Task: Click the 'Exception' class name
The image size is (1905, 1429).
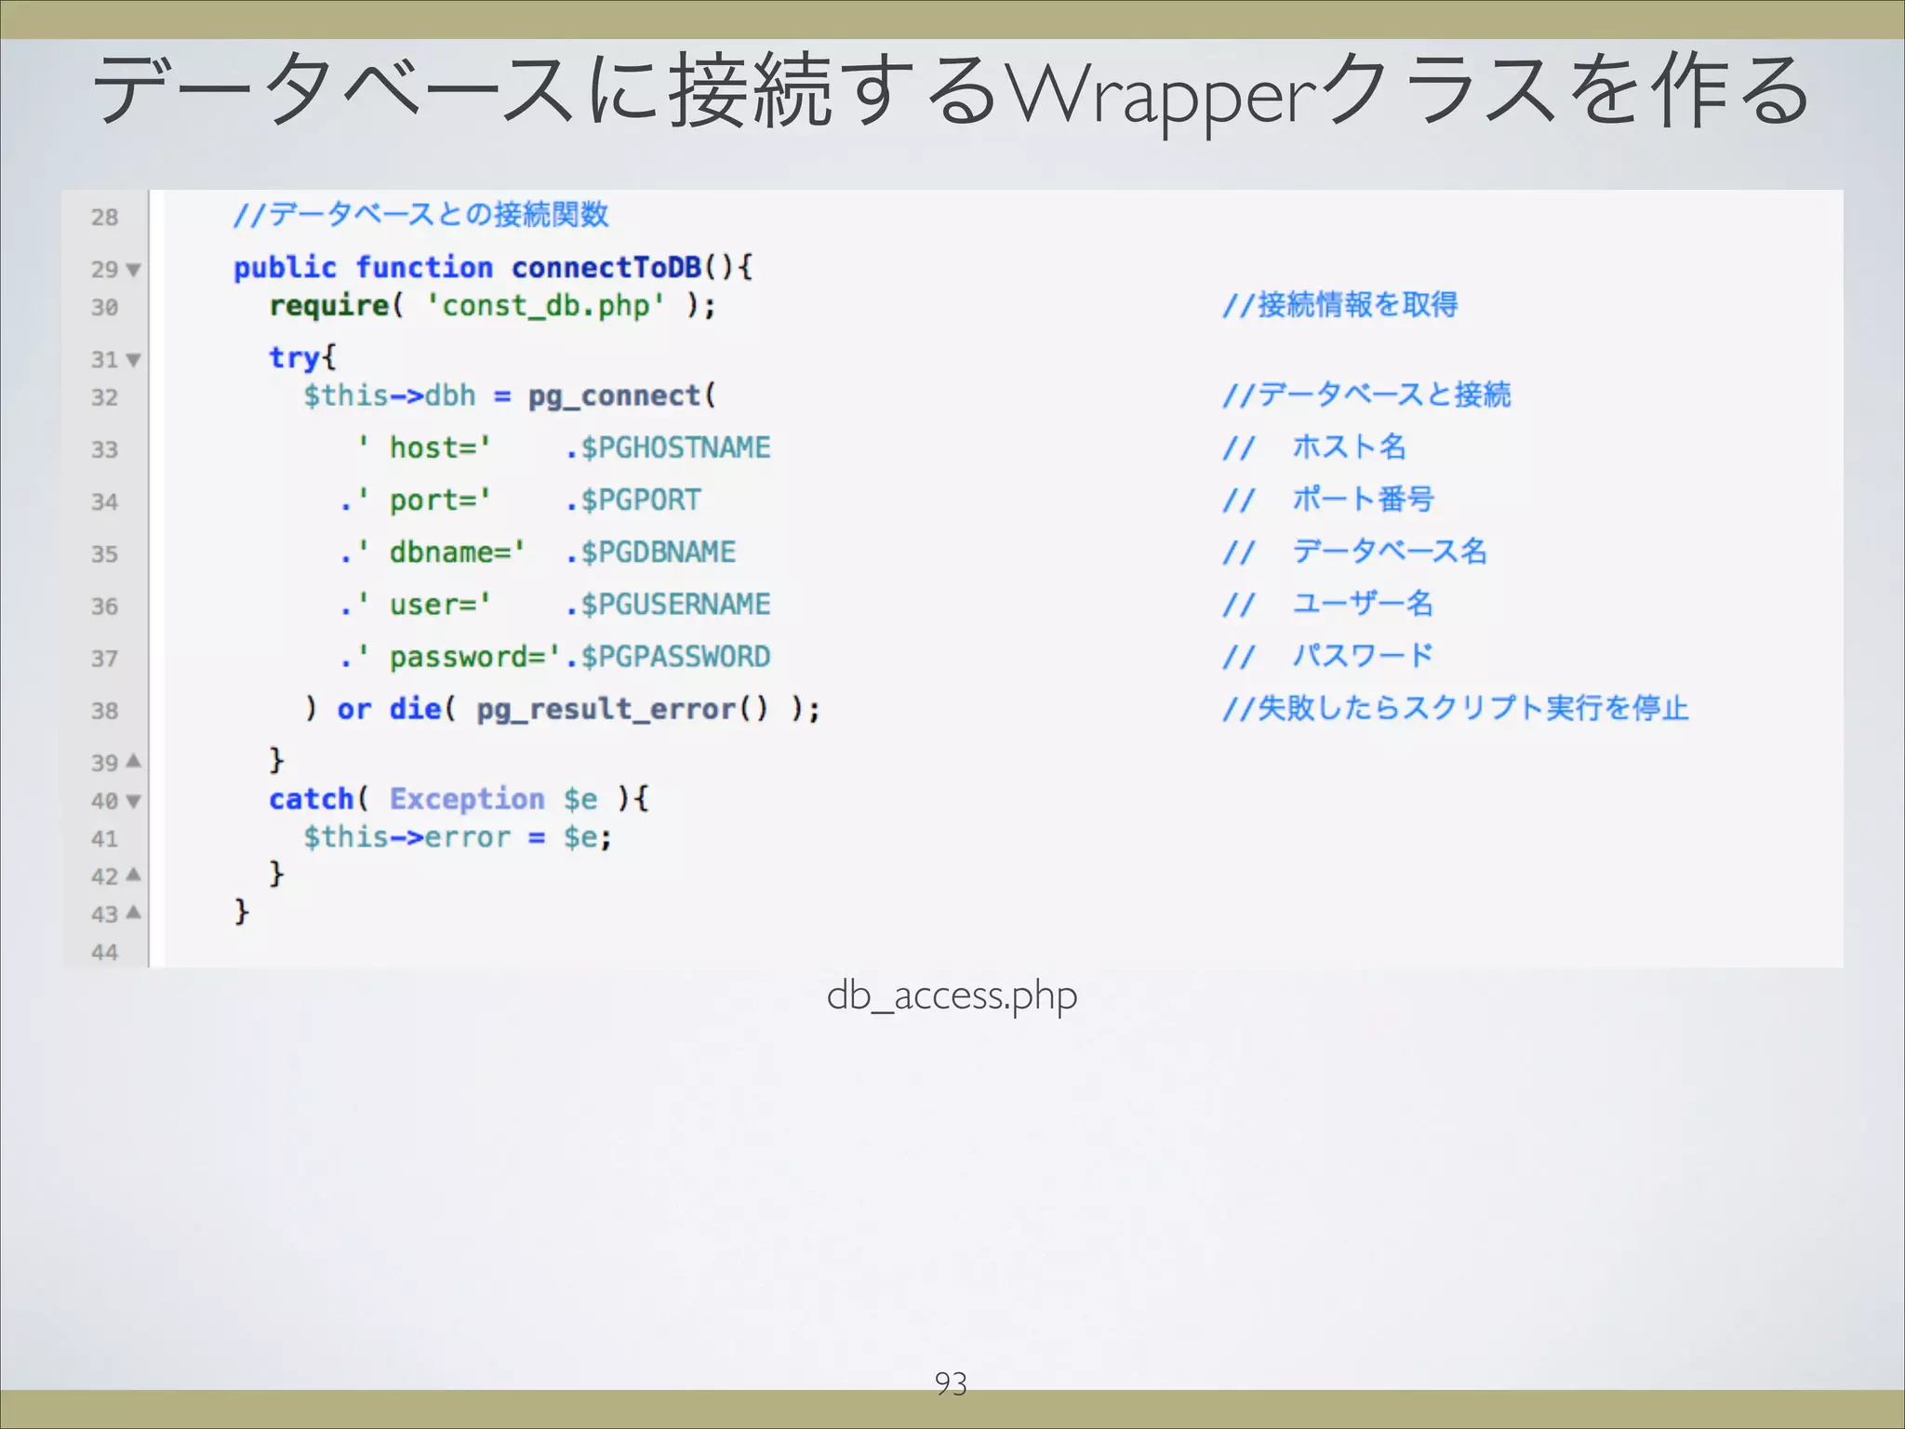Action: click(467, 799)
